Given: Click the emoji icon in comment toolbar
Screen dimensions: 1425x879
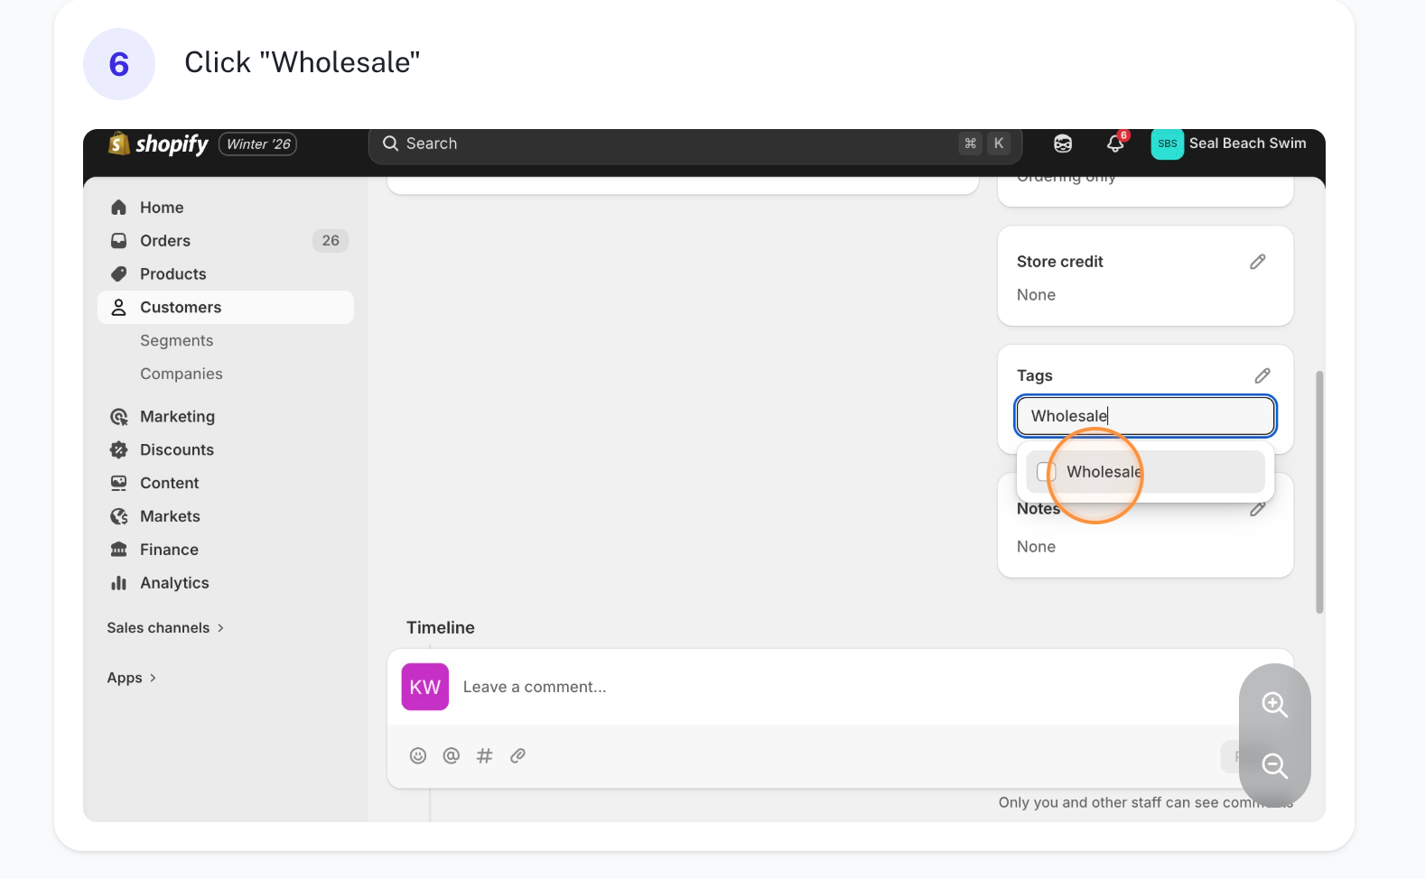Looking at the screenshot, I should pos(418,756).
